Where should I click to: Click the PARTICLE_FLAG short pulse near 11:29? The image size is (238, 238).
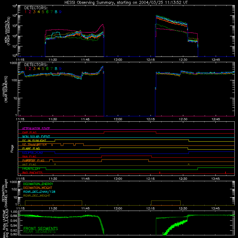[51, 161]
